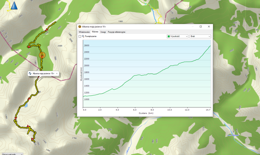Close the Albania maja jezierce dialog
Screen dimensions: 260x155
209,27
